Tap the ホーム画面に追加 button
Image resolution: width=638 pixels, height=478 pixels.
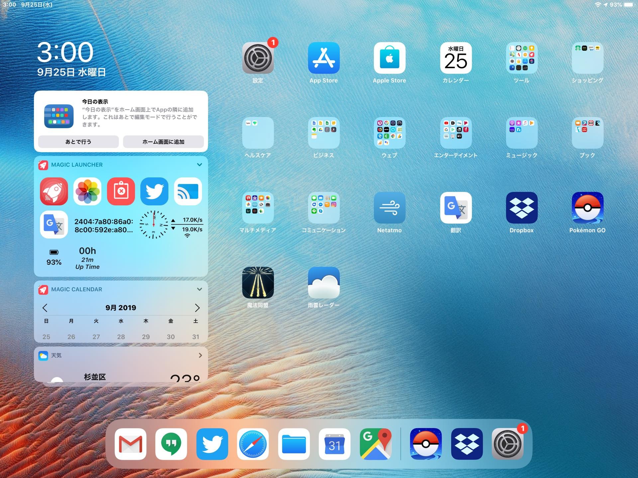163,142
